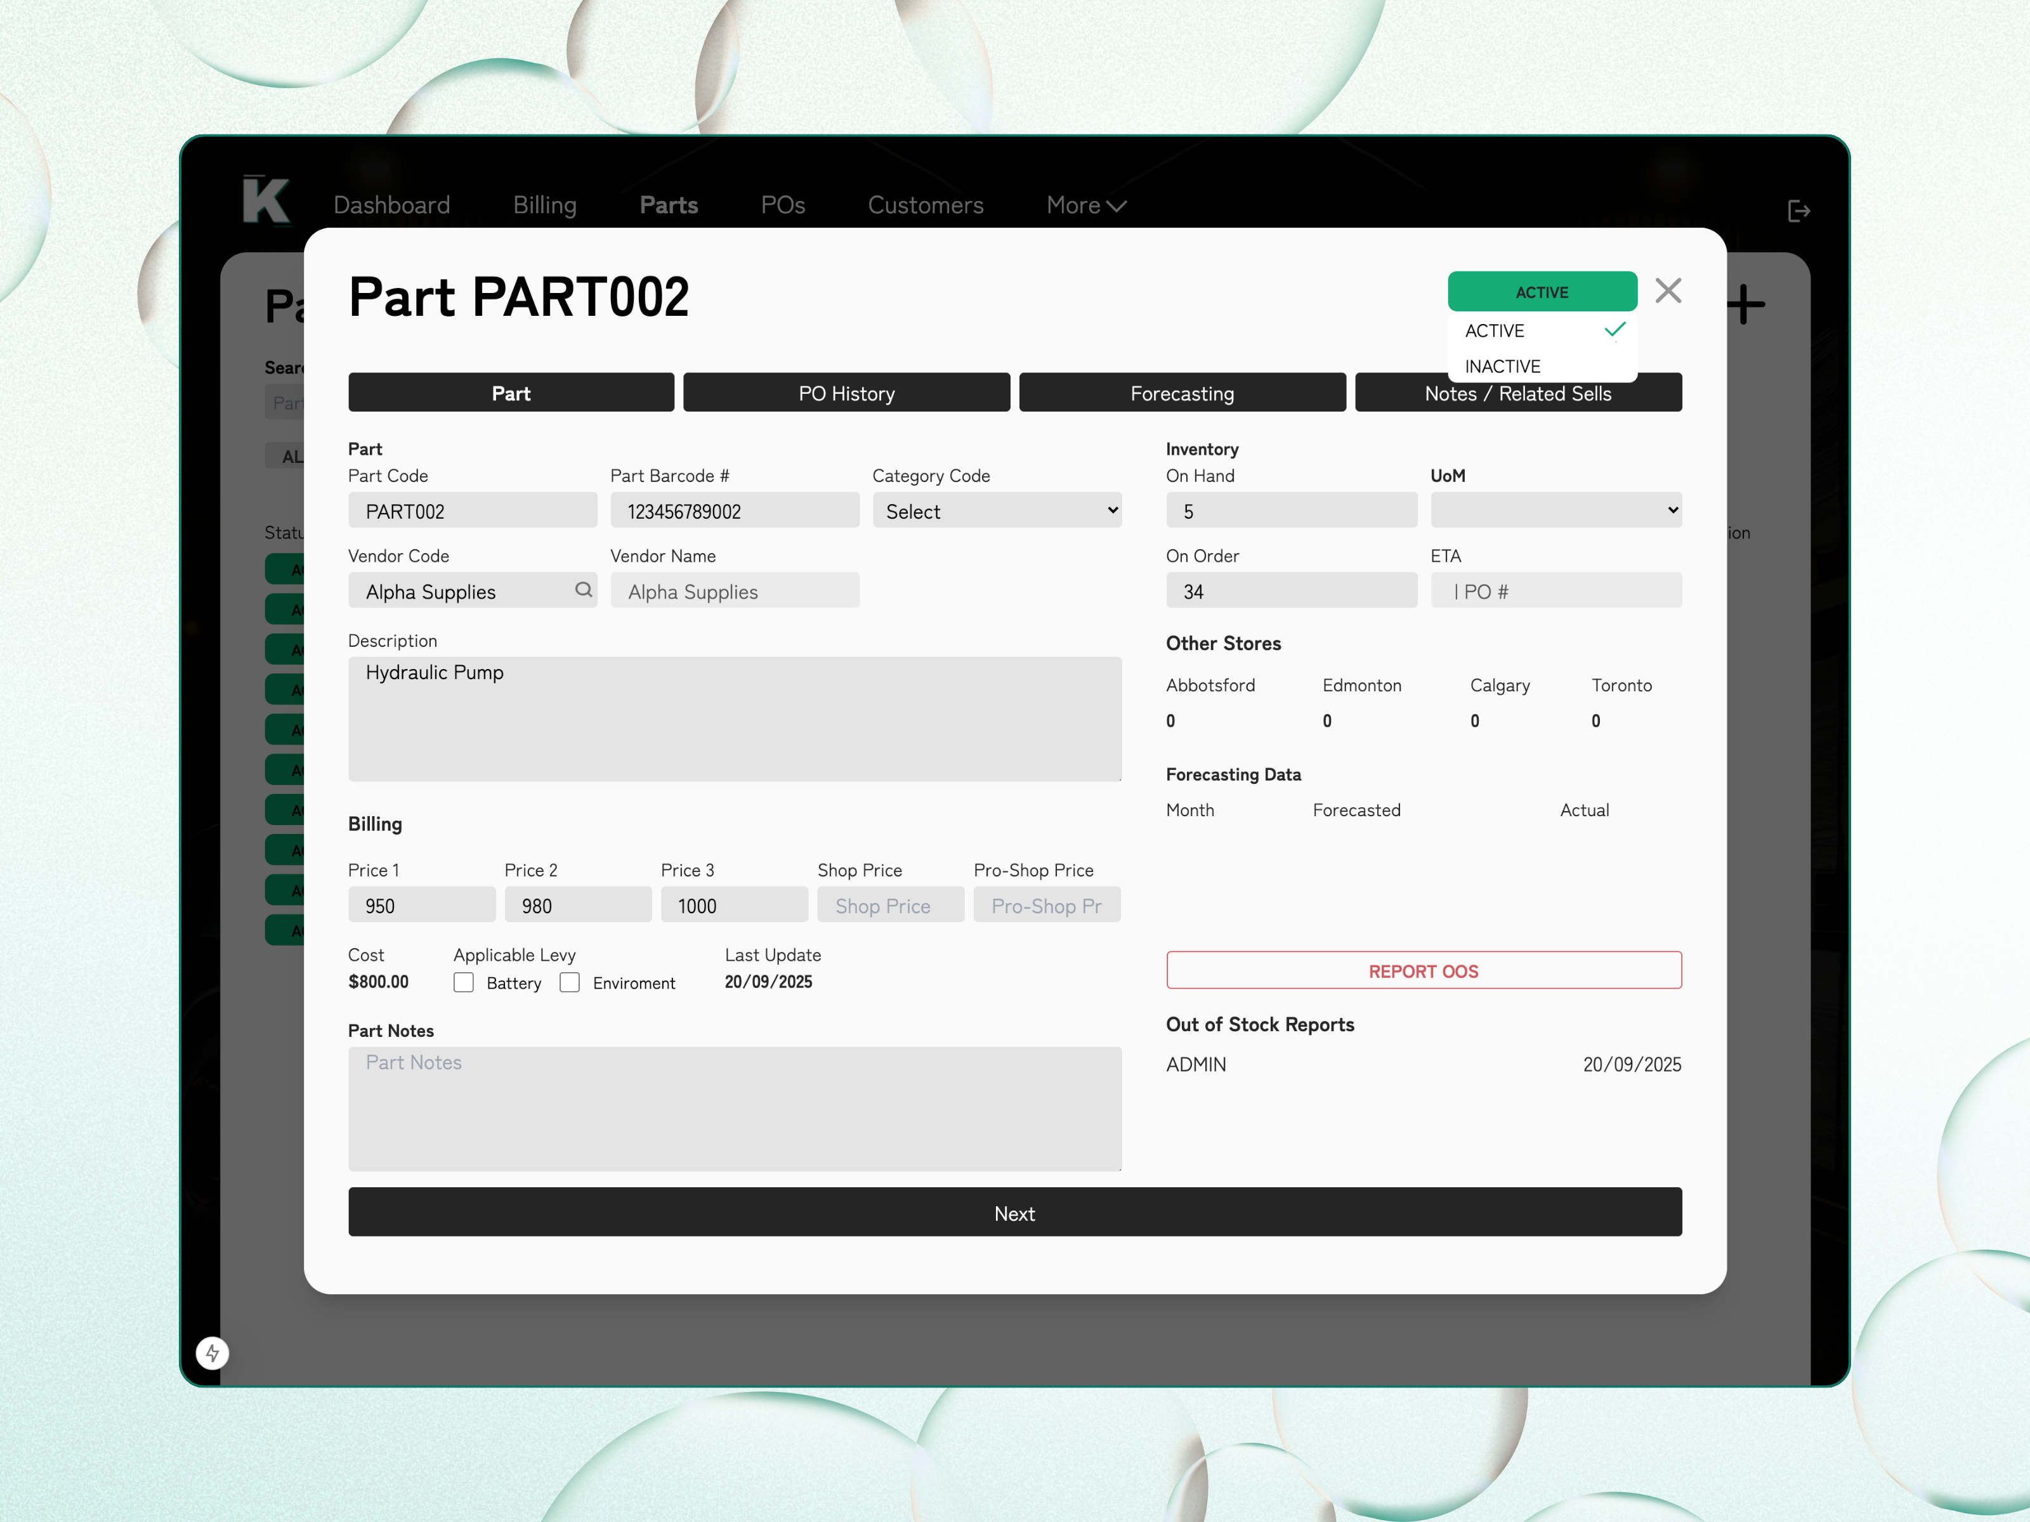Viewport: 2030px width, 1522px height.
Task: Collapse the green ACTIVE status dropdown
Action: tap(1542, 292)
